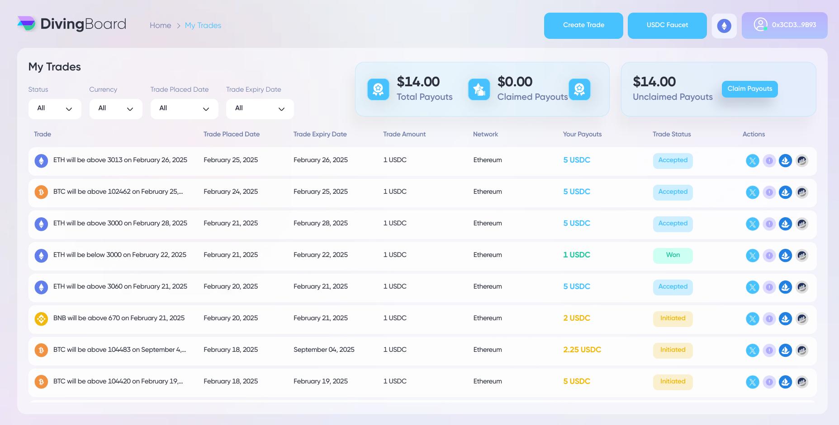The image size is (839, 425).
Task: Go to Home in the breadcrumb
Action: [x=160, y=26]
